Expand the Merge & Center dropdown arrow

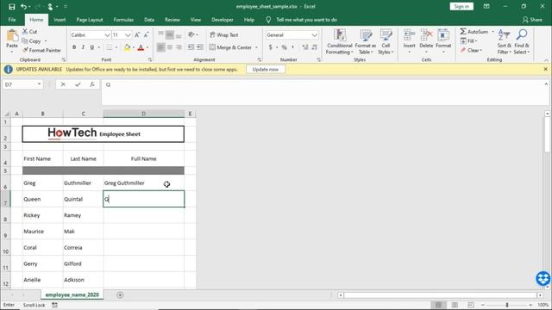(256, 47)
